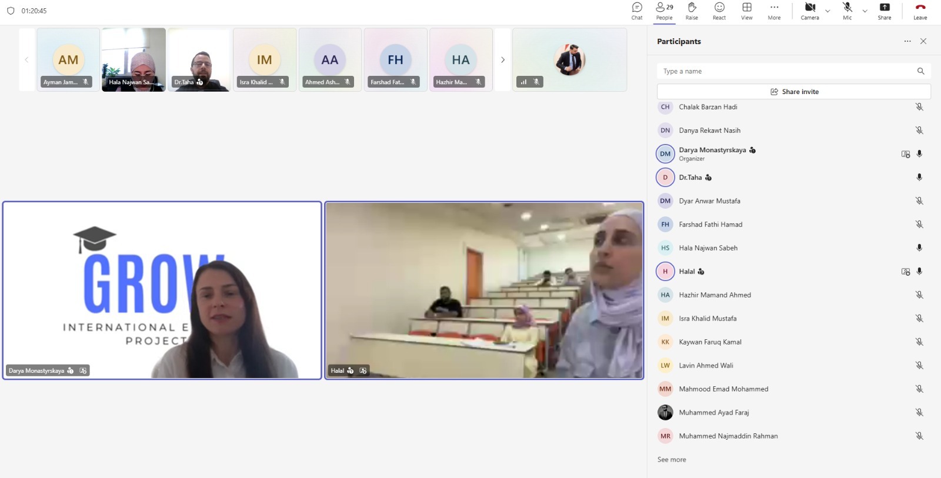Expand the Mic options dropdown arrow
The image size is (941, 478).
865,11
